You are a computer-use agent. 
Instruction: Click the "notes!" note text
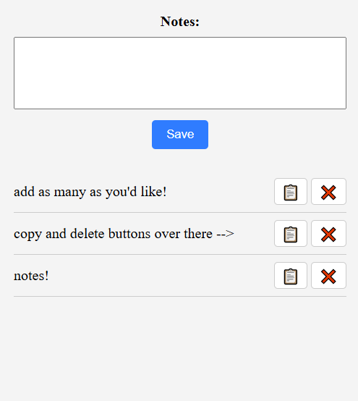(31, 276)
